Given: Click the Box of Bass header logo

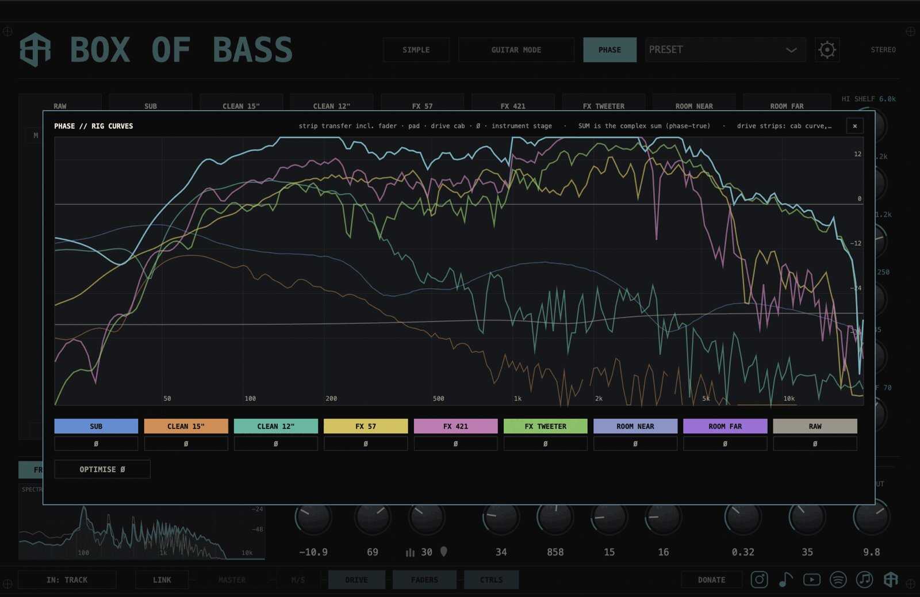Looking at the screenshot, I should (35, 49).
